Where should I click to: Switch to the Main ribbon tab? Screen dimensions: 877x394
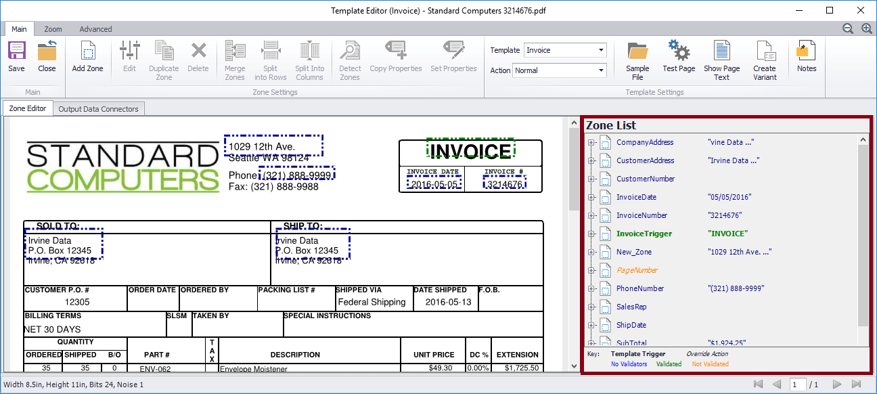pyautogui.click(x=19, y=29)
